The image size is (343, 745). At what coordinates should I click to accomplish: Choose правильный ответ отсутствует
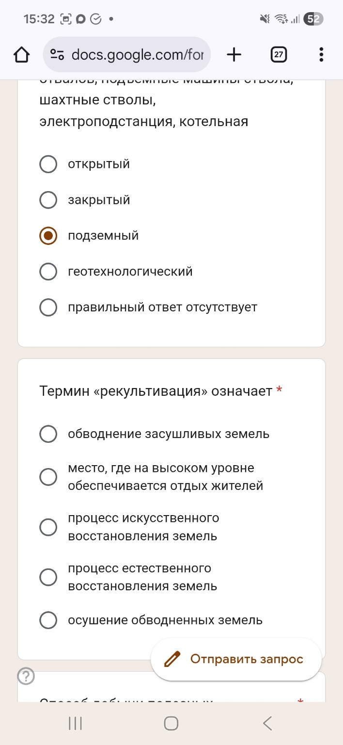tap(48, 307)
